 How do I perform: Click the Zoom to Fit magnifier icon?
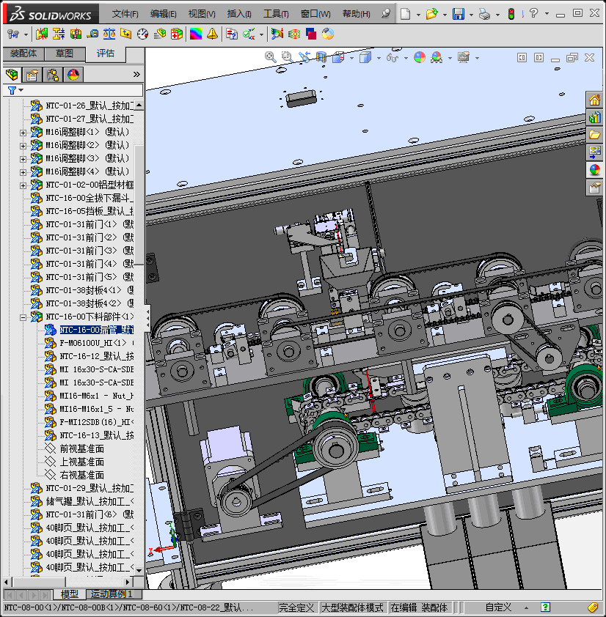(270, 56)
